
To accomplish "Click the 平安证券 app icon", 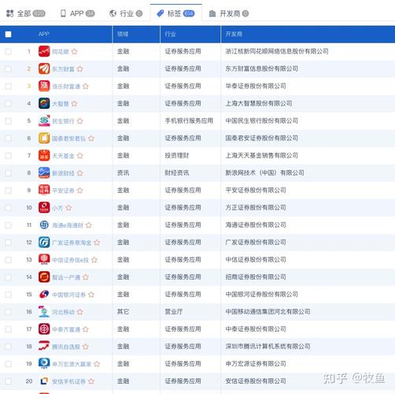I will [x=44, y=190].
